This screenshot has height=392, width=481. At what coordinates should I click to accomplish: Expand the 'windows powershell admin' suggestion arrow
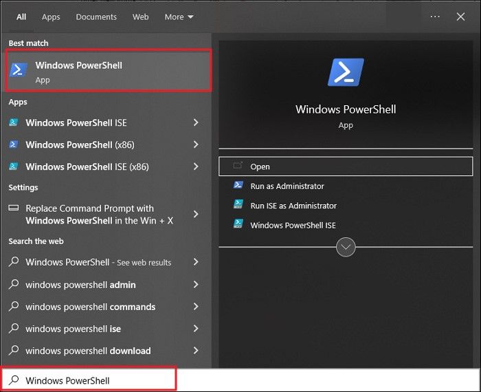pos(196,284)
